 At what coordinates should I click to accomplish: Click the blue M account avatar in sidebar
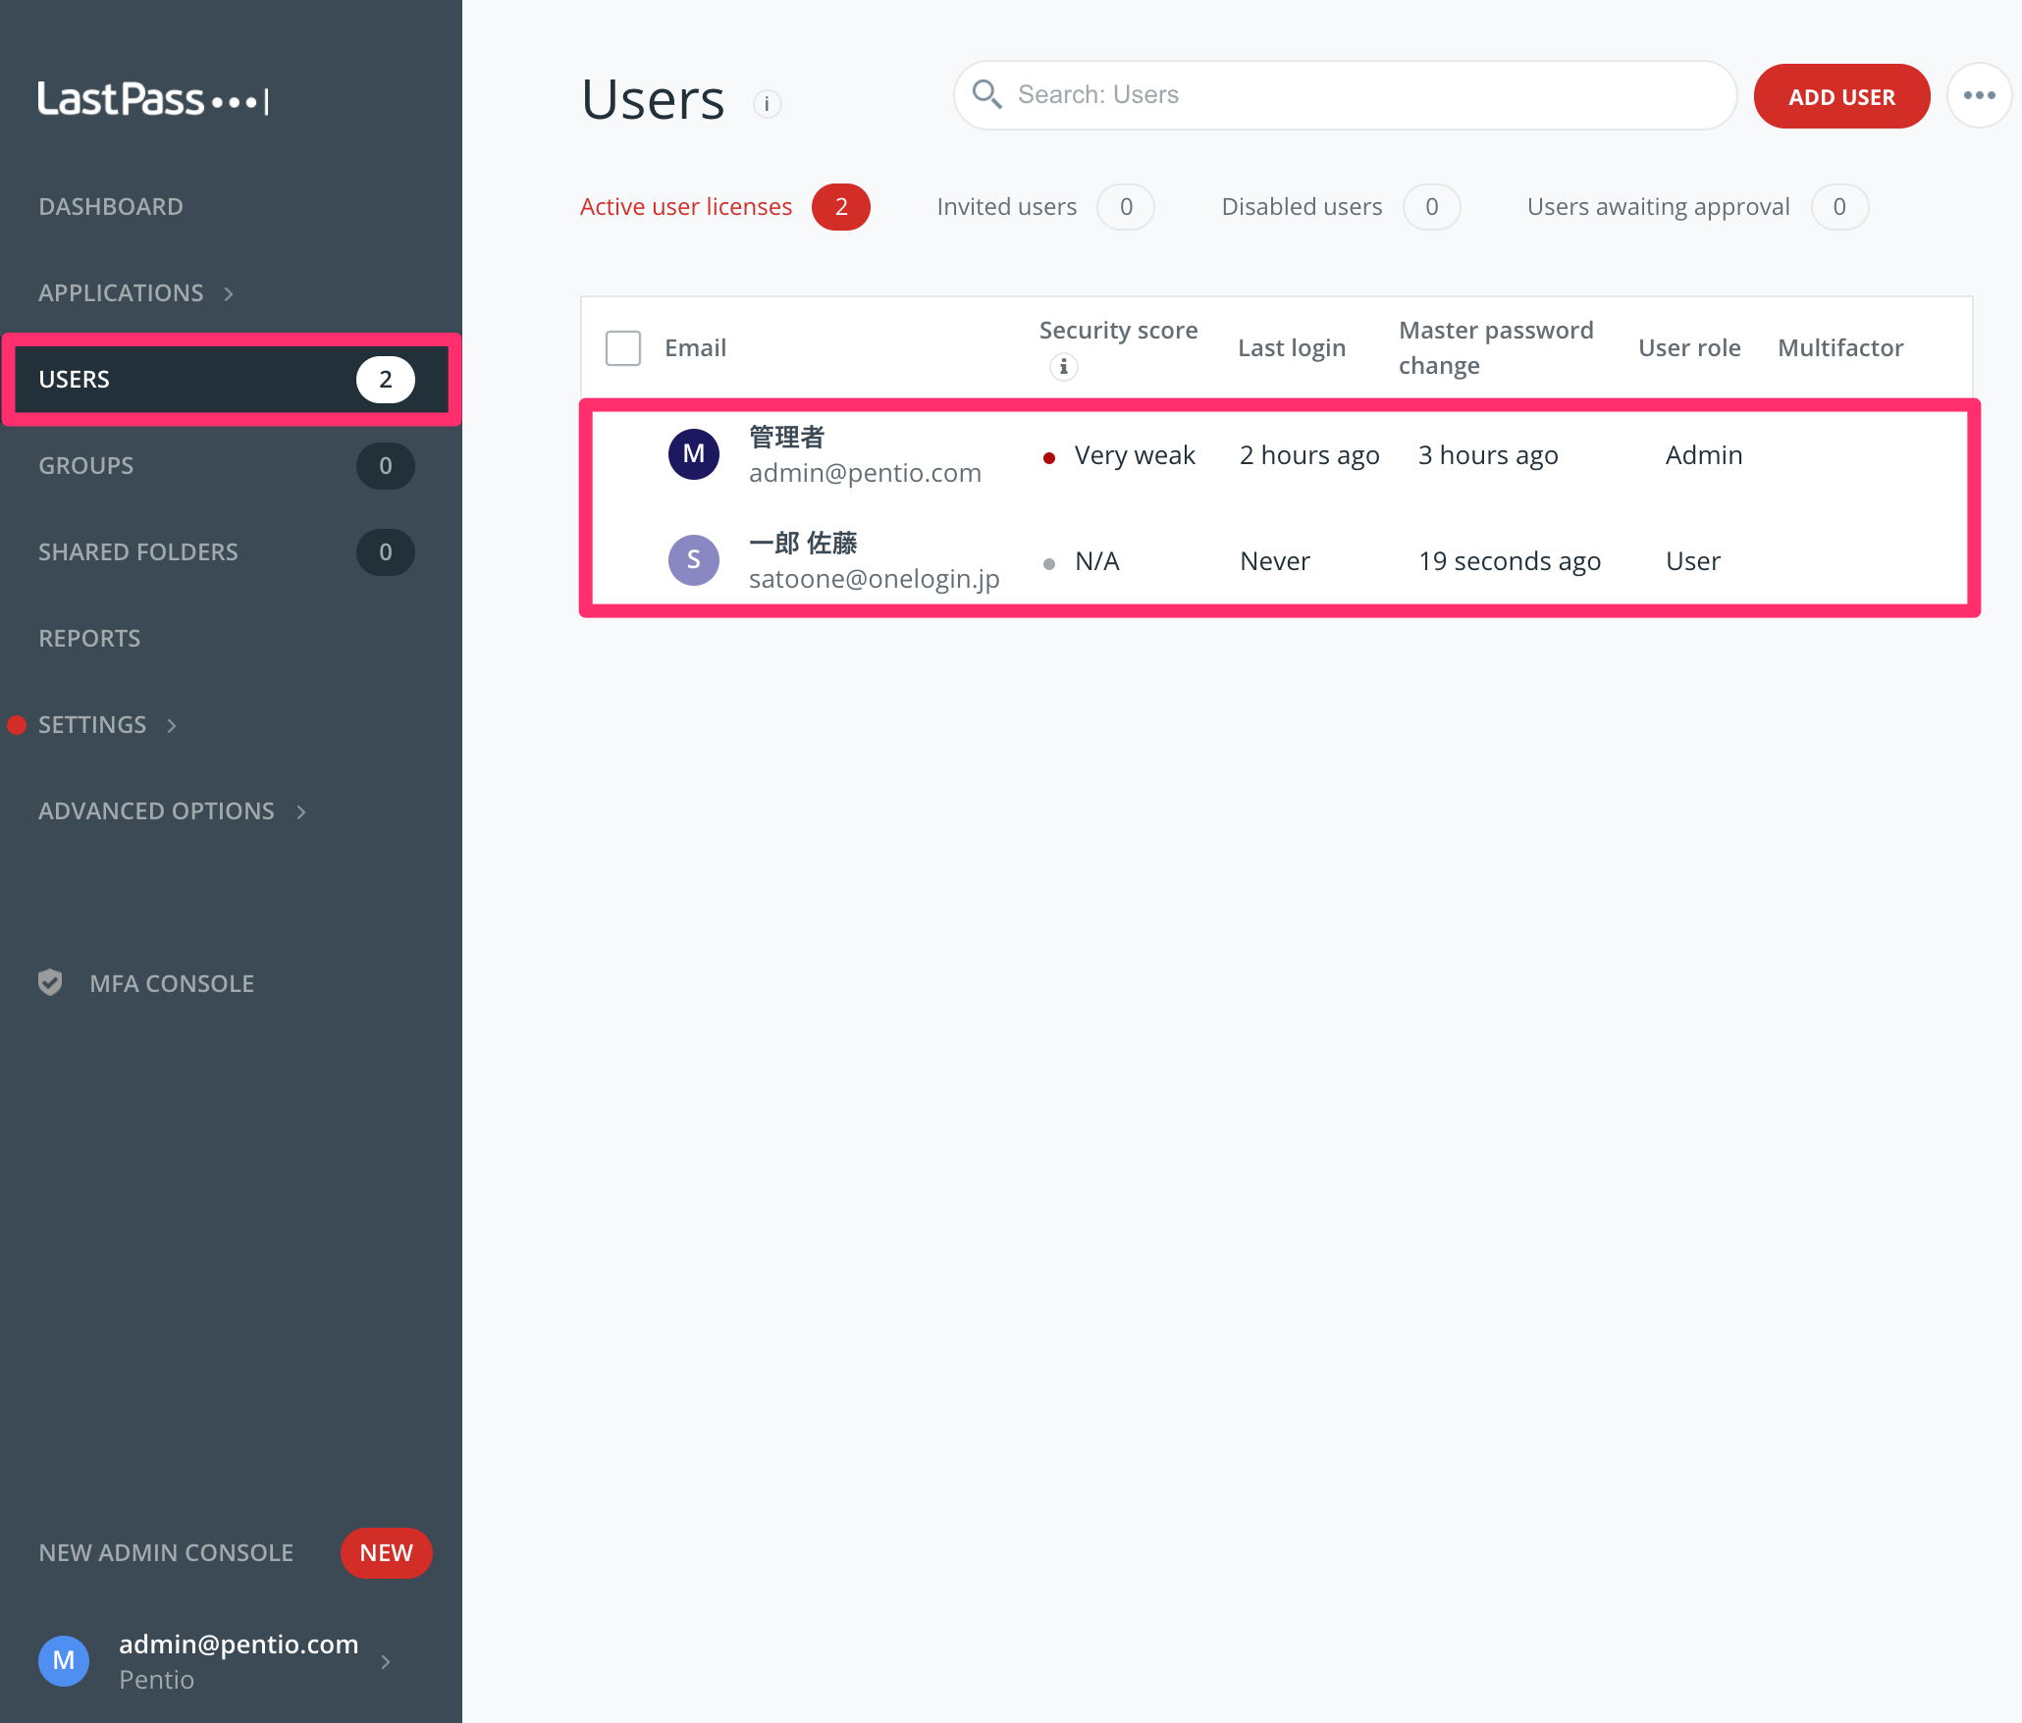[64, 1660]
